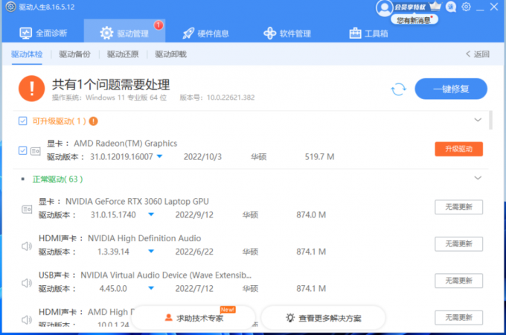506x335 pixels.
Task: Click 无需更新 for NVIDIA GeForce RTX 3060
Action: pyautogui.click(x=458, y=207)
